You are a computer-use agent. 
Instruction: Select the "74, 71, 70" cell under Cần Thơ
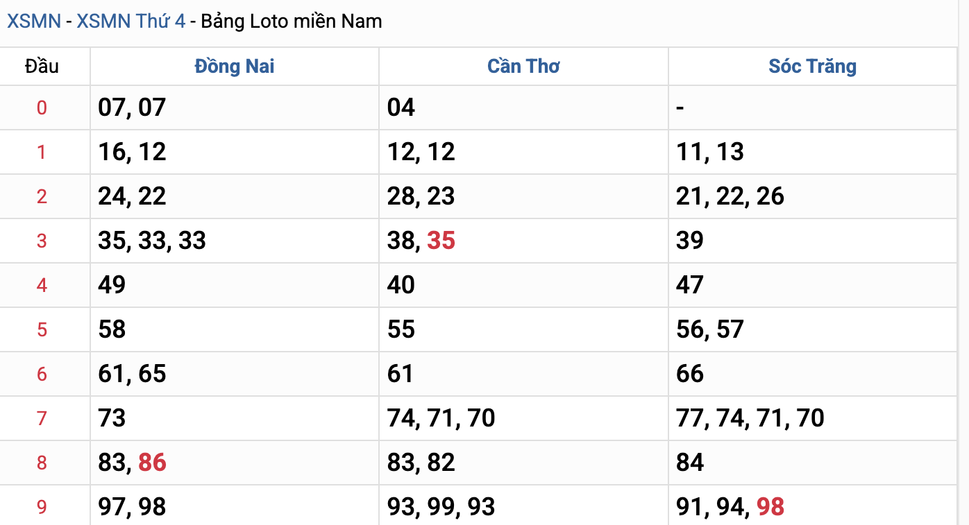click(441, 418)
